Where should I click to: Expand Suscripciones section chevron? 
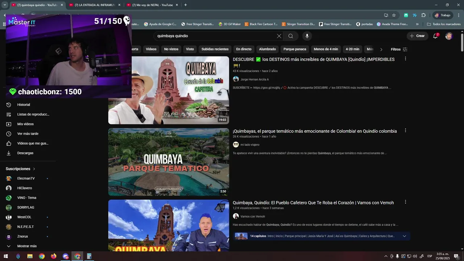click(34, 169)
